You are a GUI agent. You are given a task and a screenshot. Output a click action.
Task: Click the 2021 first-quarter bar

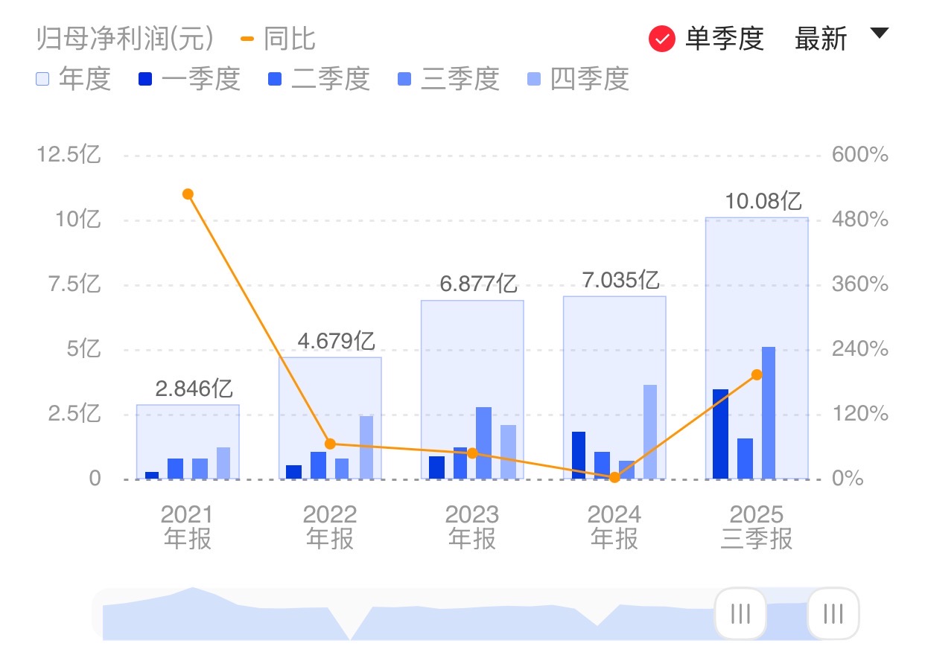click(x=152, y=475)
